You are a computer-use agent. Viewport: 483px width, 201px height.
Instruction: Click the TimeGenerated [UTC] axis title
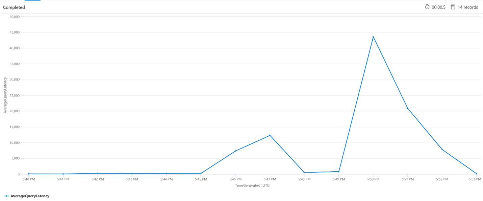point(253,185)
